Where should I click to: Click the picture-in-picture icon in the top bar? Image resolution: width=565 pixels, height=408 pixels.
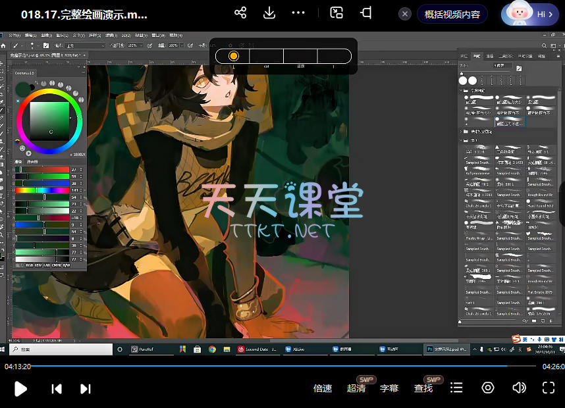tap(336, 13)
